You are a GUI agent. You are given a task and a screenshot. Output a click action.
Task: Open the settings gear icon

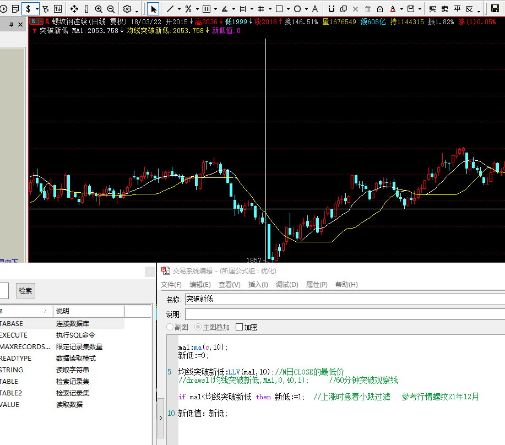click(x=127, y=9)
